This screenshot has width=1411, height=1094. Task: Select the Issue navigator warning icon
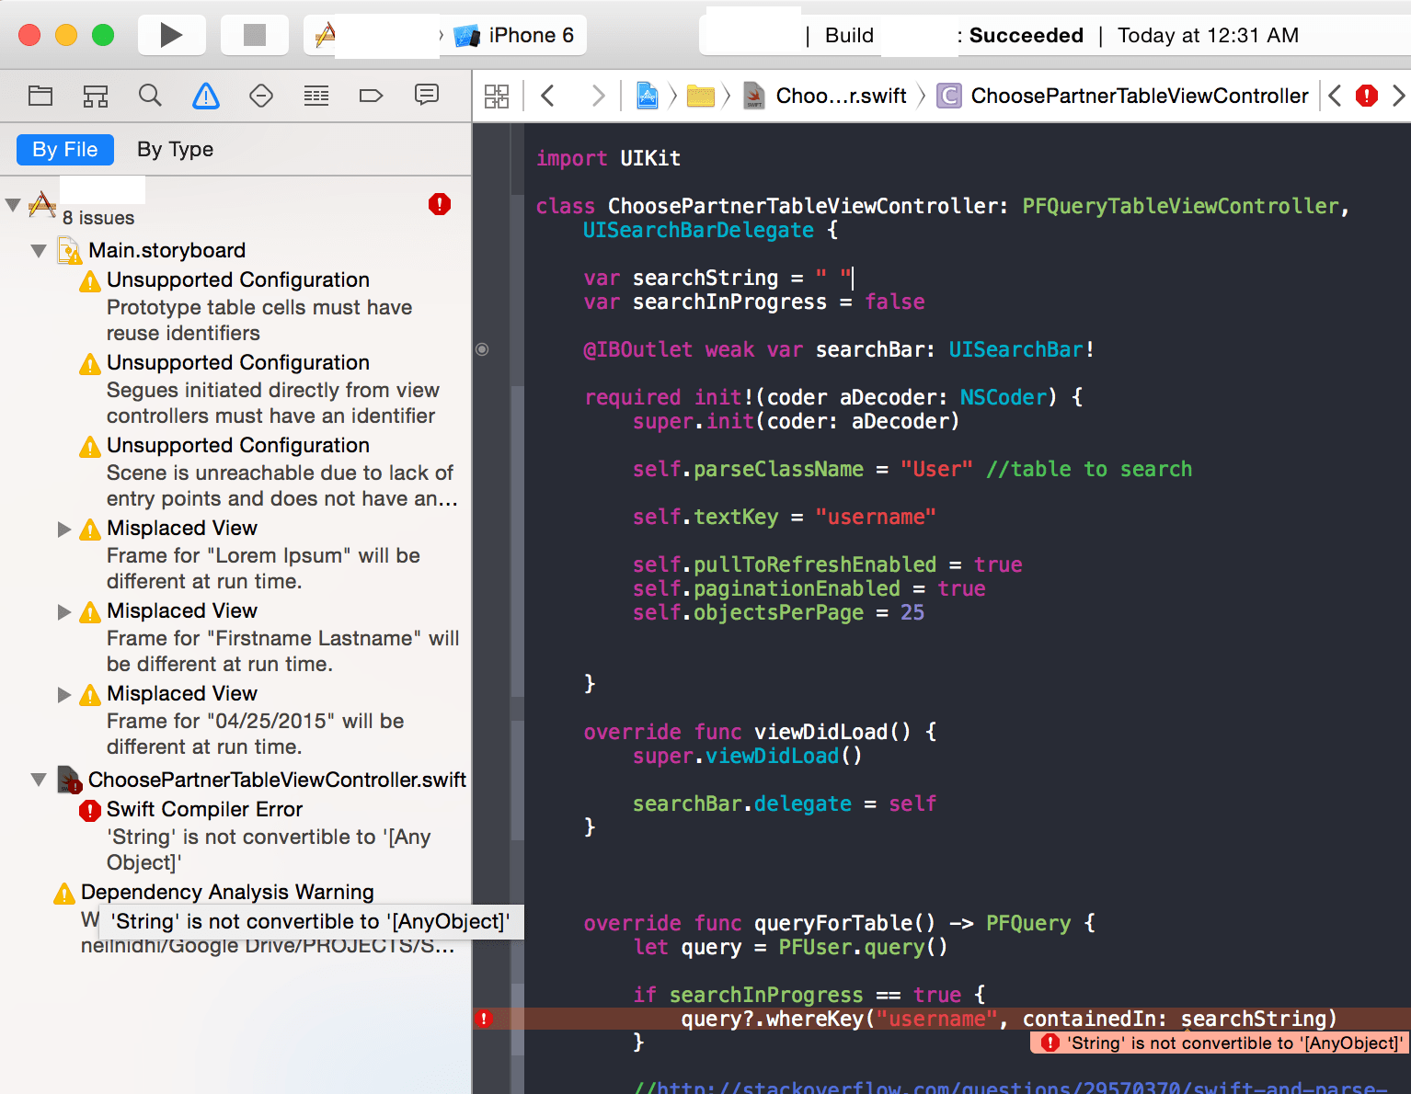click(206, 96)
